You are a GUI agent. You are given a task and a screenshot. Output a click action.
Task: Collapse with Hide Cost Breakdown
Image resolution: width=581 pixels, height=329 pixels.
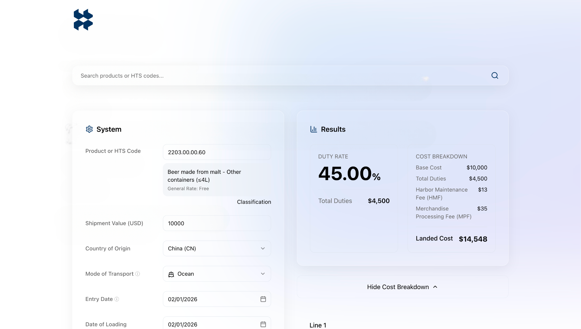(402, 287)
